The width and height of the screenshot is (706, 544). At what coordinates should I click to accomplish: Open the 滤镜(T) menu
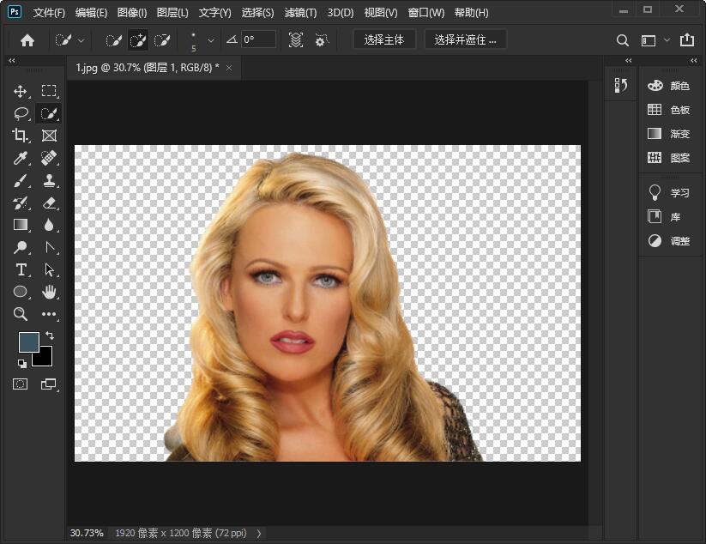pos(300,13)
